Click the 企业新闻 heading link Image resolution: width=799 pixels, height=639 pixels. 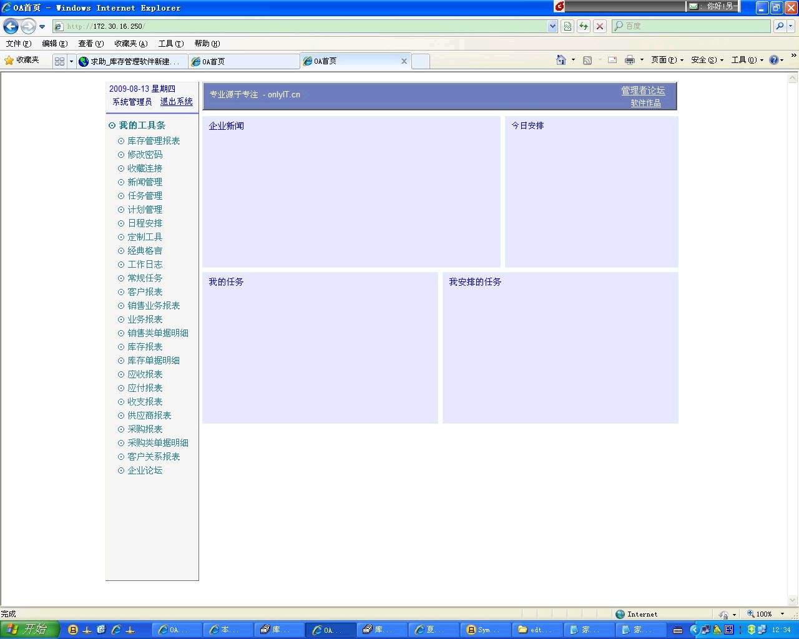(x=226, y=126)
